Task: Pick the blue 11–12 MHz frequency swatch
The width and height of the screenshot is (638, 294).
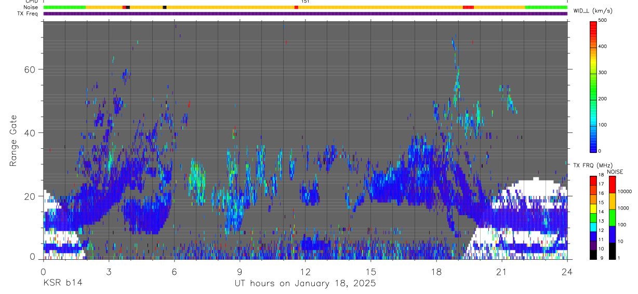Action: [x=593, y=236]
